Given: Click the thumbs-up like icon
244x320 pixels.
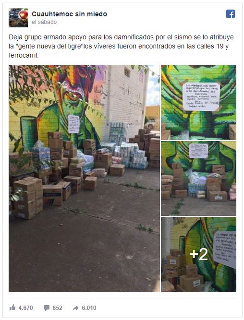Looking at the screenshot, I should pyautogui.click(x=12, y=308).
